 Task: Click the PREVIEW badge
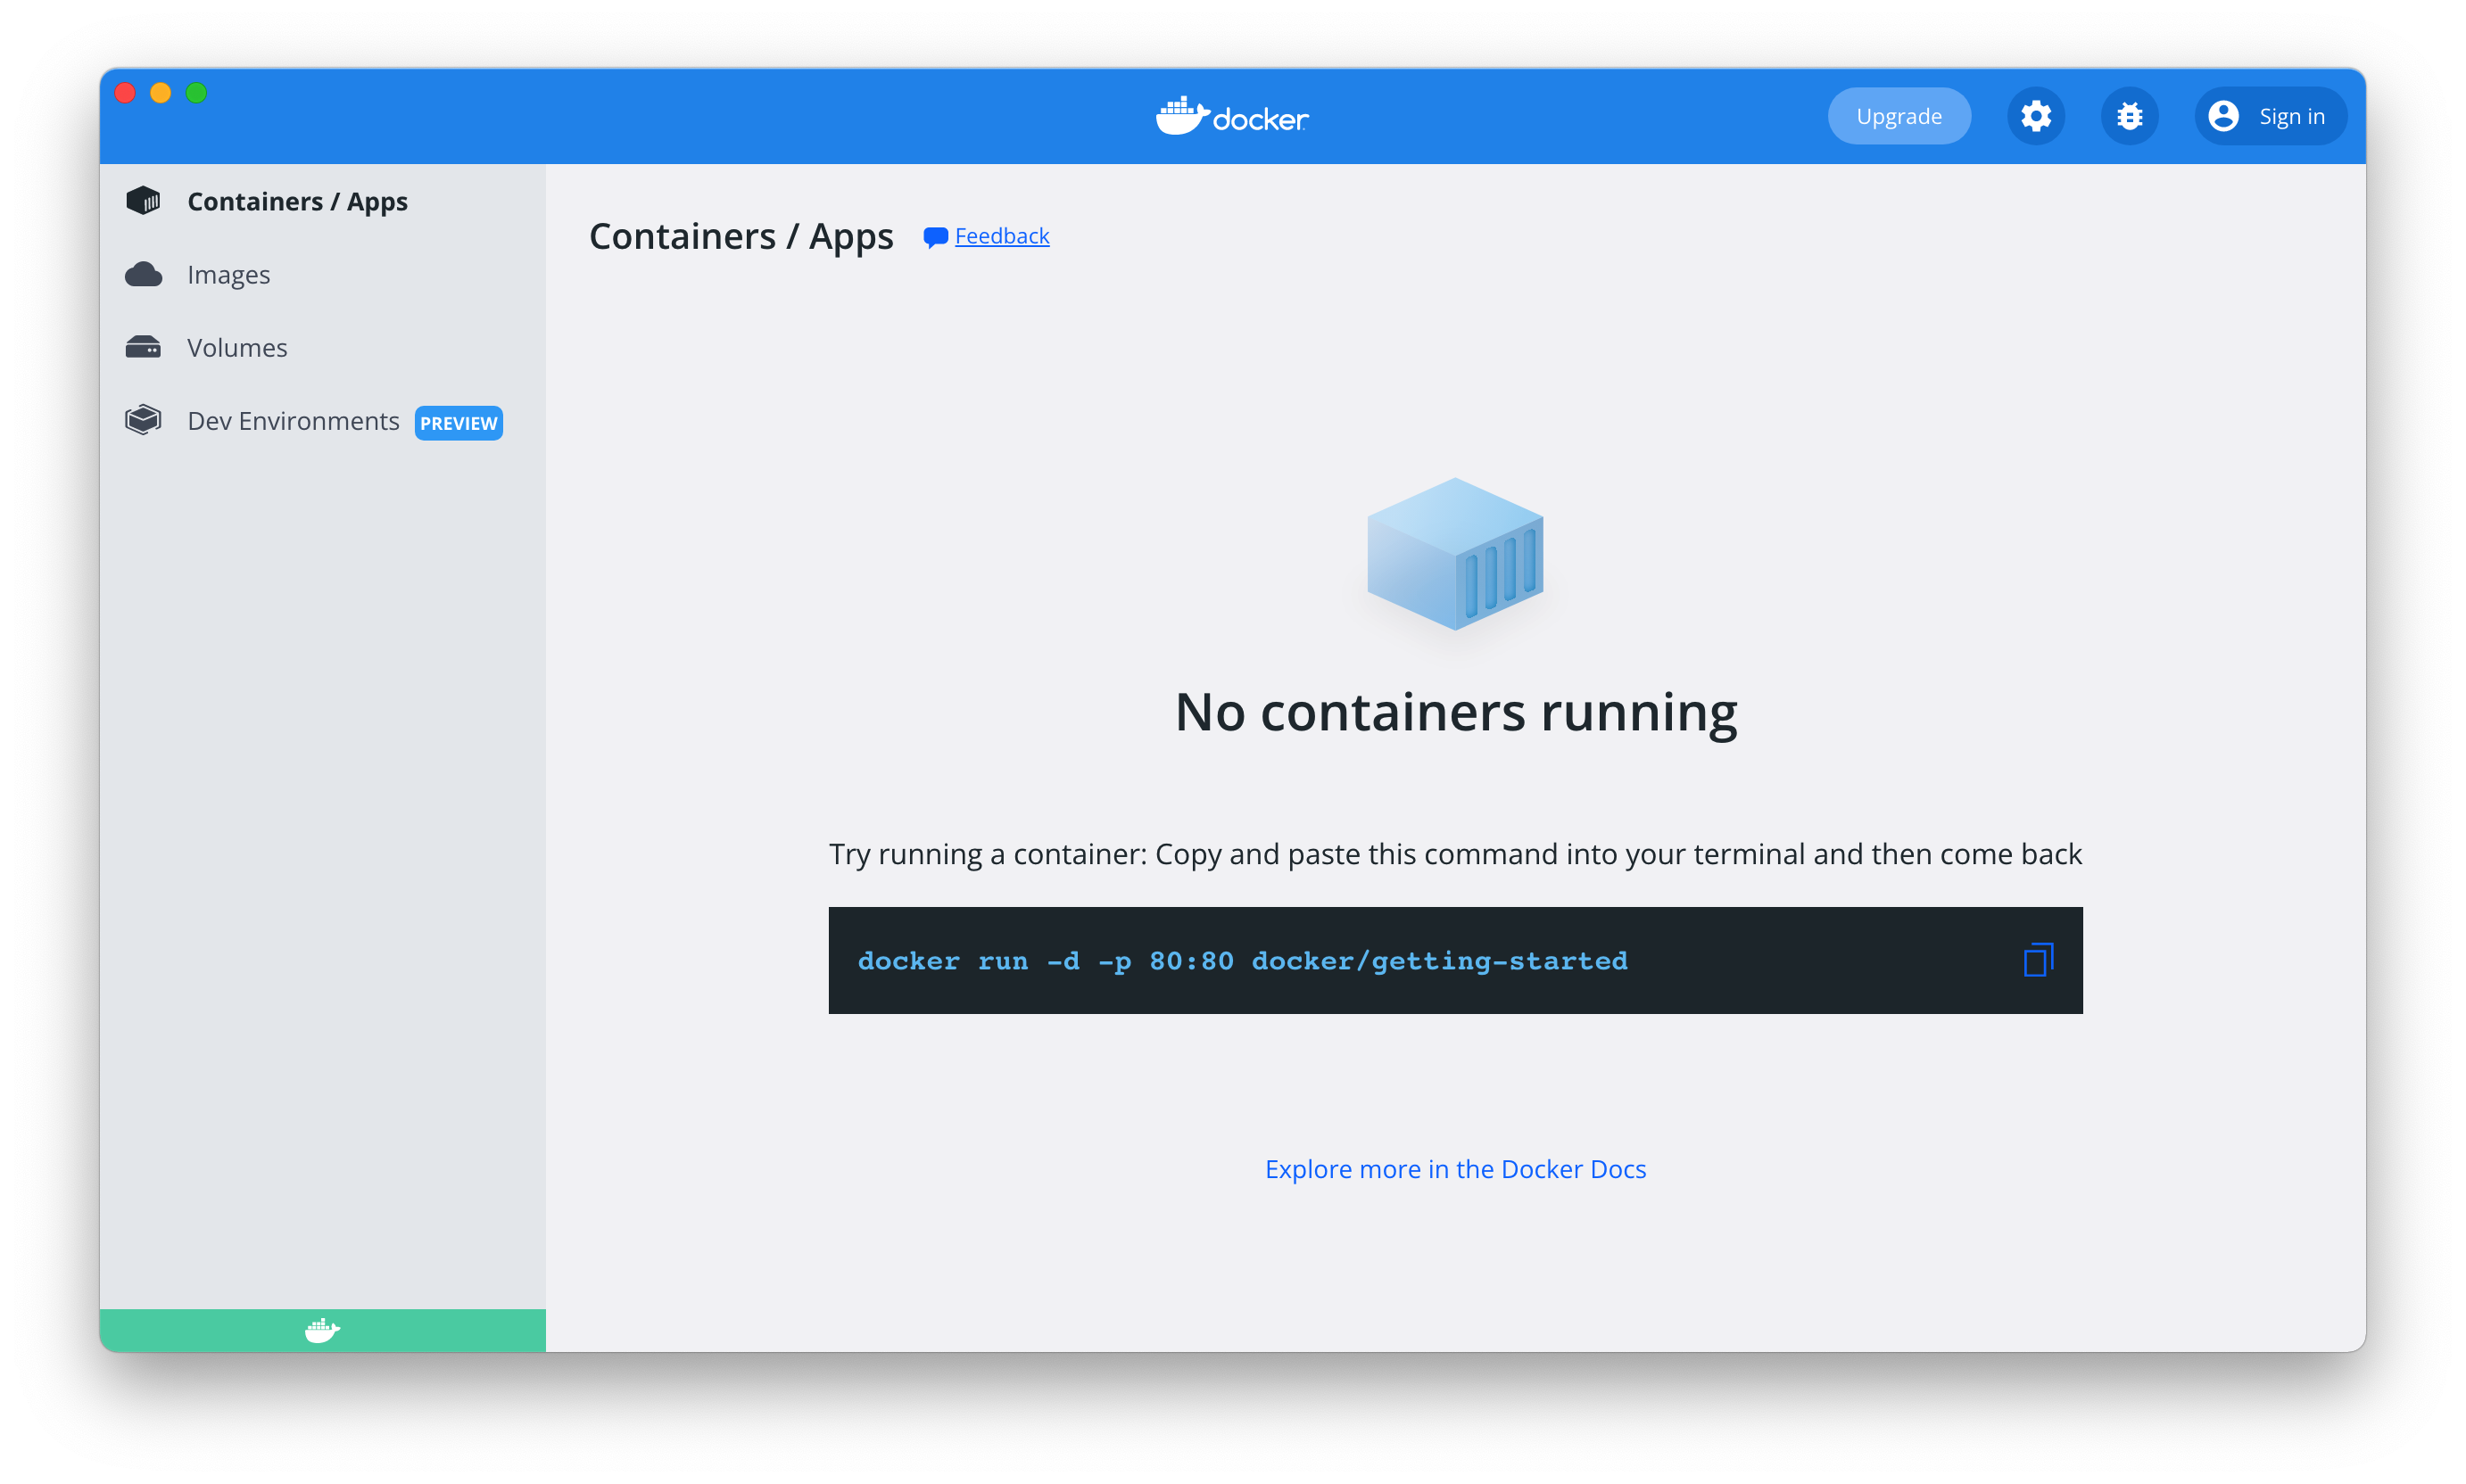[459, 423]
